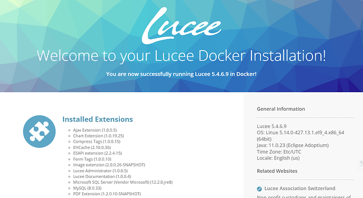Click the puzzle piece extensions icon
Image resolution: width=363 pixels, height=198 pixels.
tap(39, 132)
